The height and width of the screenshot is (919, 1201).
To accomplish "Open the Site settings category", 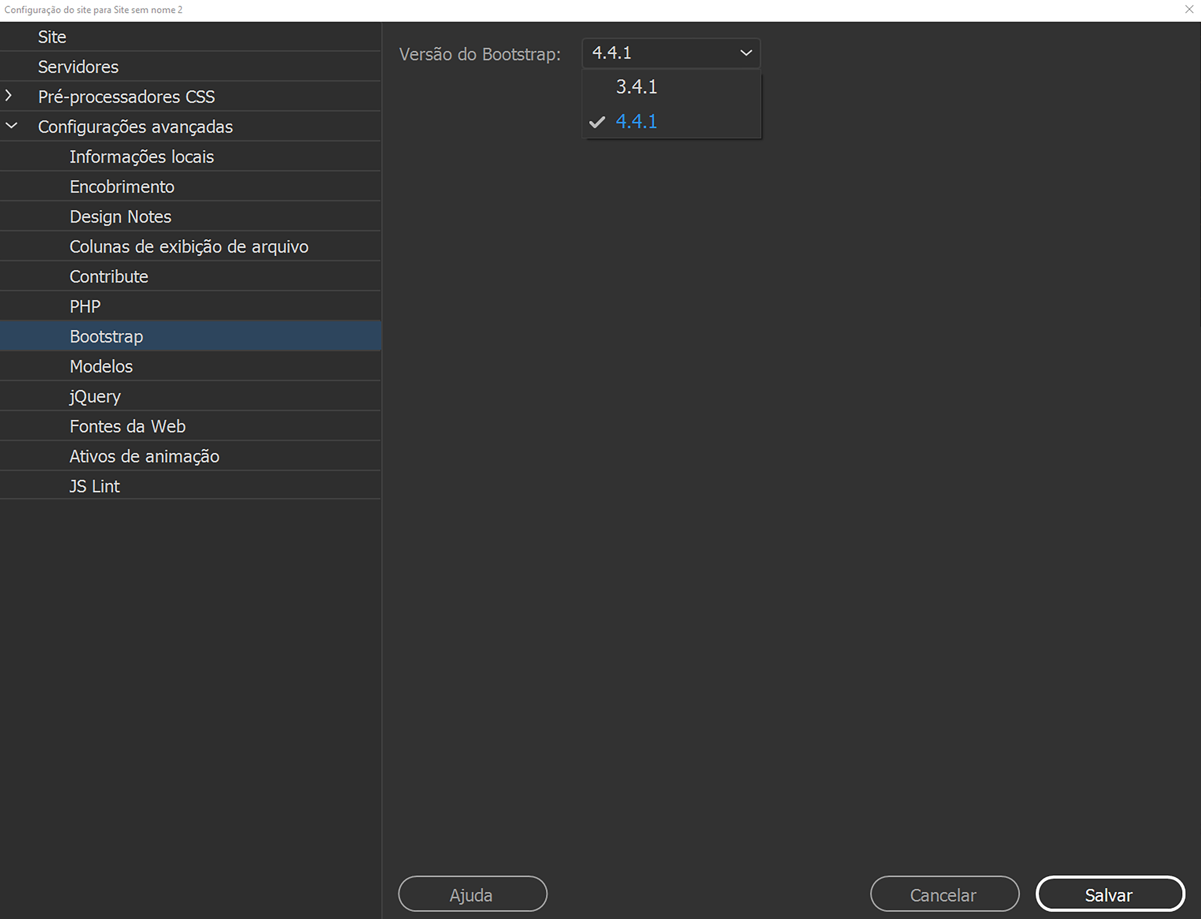I will point(52,36).
